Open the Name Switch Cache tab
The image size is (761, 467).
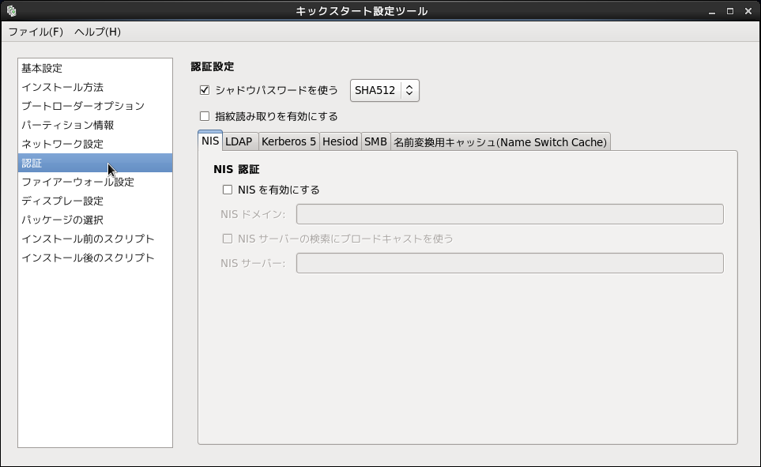pos(500,141)
